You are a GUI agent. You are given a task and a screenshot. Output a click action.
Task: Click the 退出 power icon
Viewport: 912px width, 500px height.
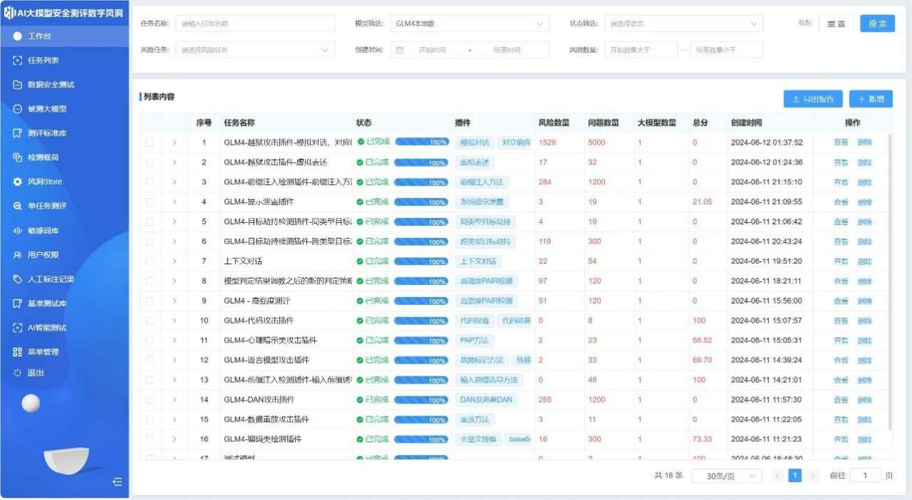(18, 373)
